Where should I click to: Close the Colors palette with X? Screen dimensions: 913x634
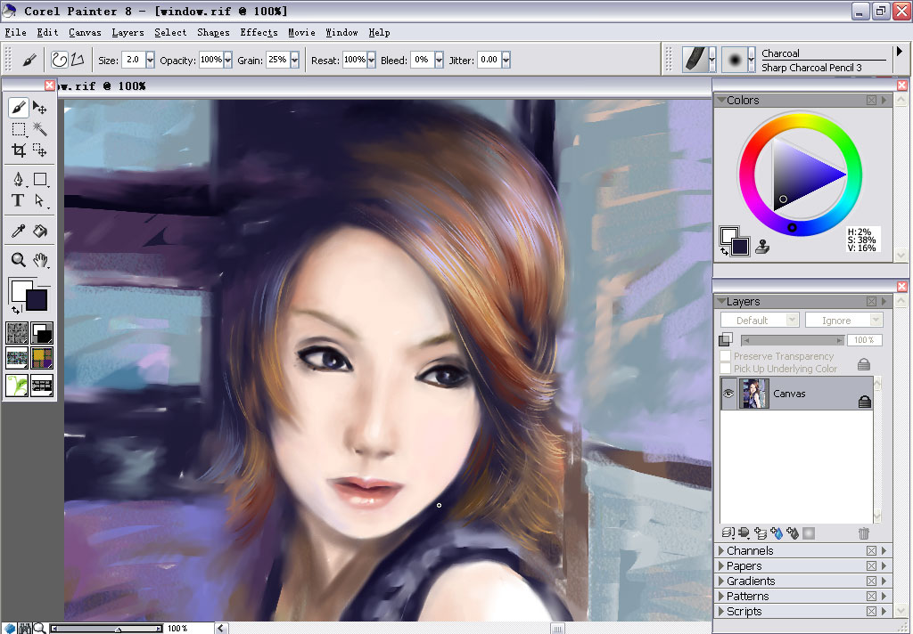coord(902,85)
